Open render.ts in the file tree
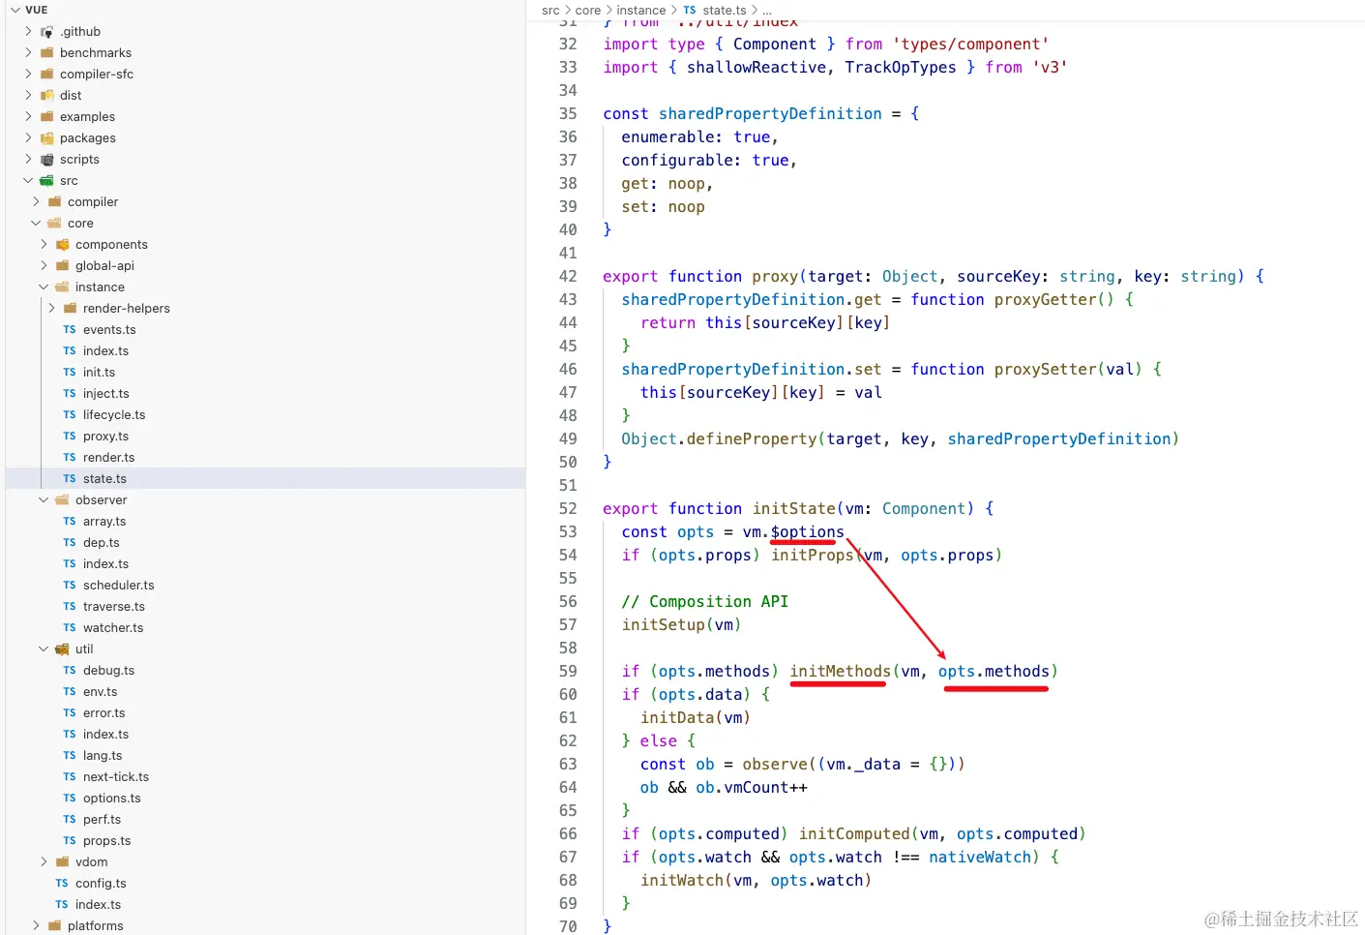 [x=108, y=458]
